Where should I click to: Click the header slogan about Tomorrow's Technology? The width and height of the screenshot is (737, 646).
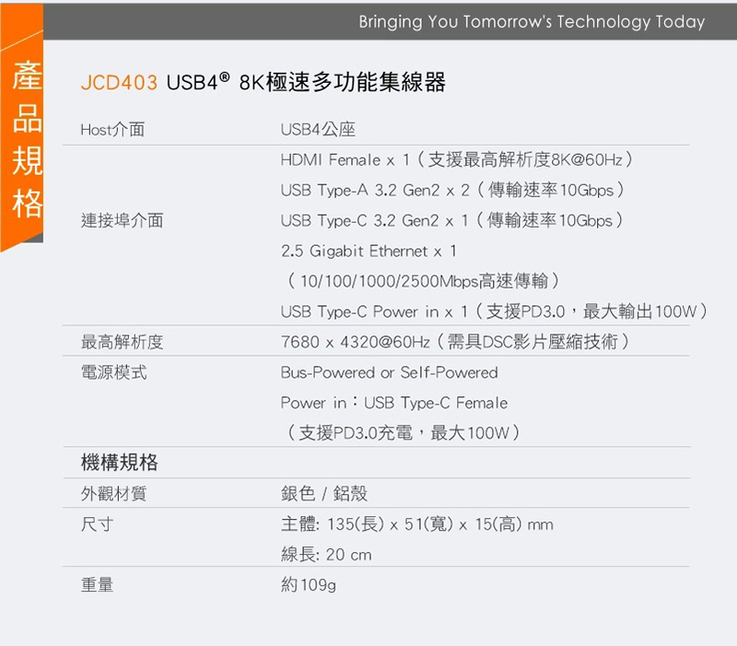point(532,21)
